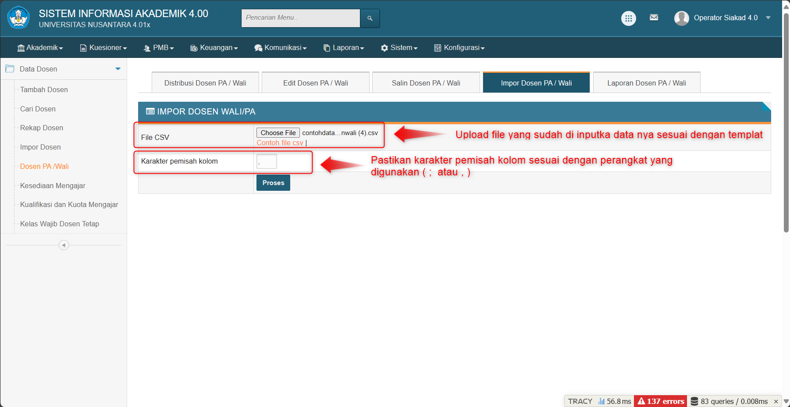Click the 137 errors warning indicator
Viewport: 790px width, 407px height.
point(661,401)
